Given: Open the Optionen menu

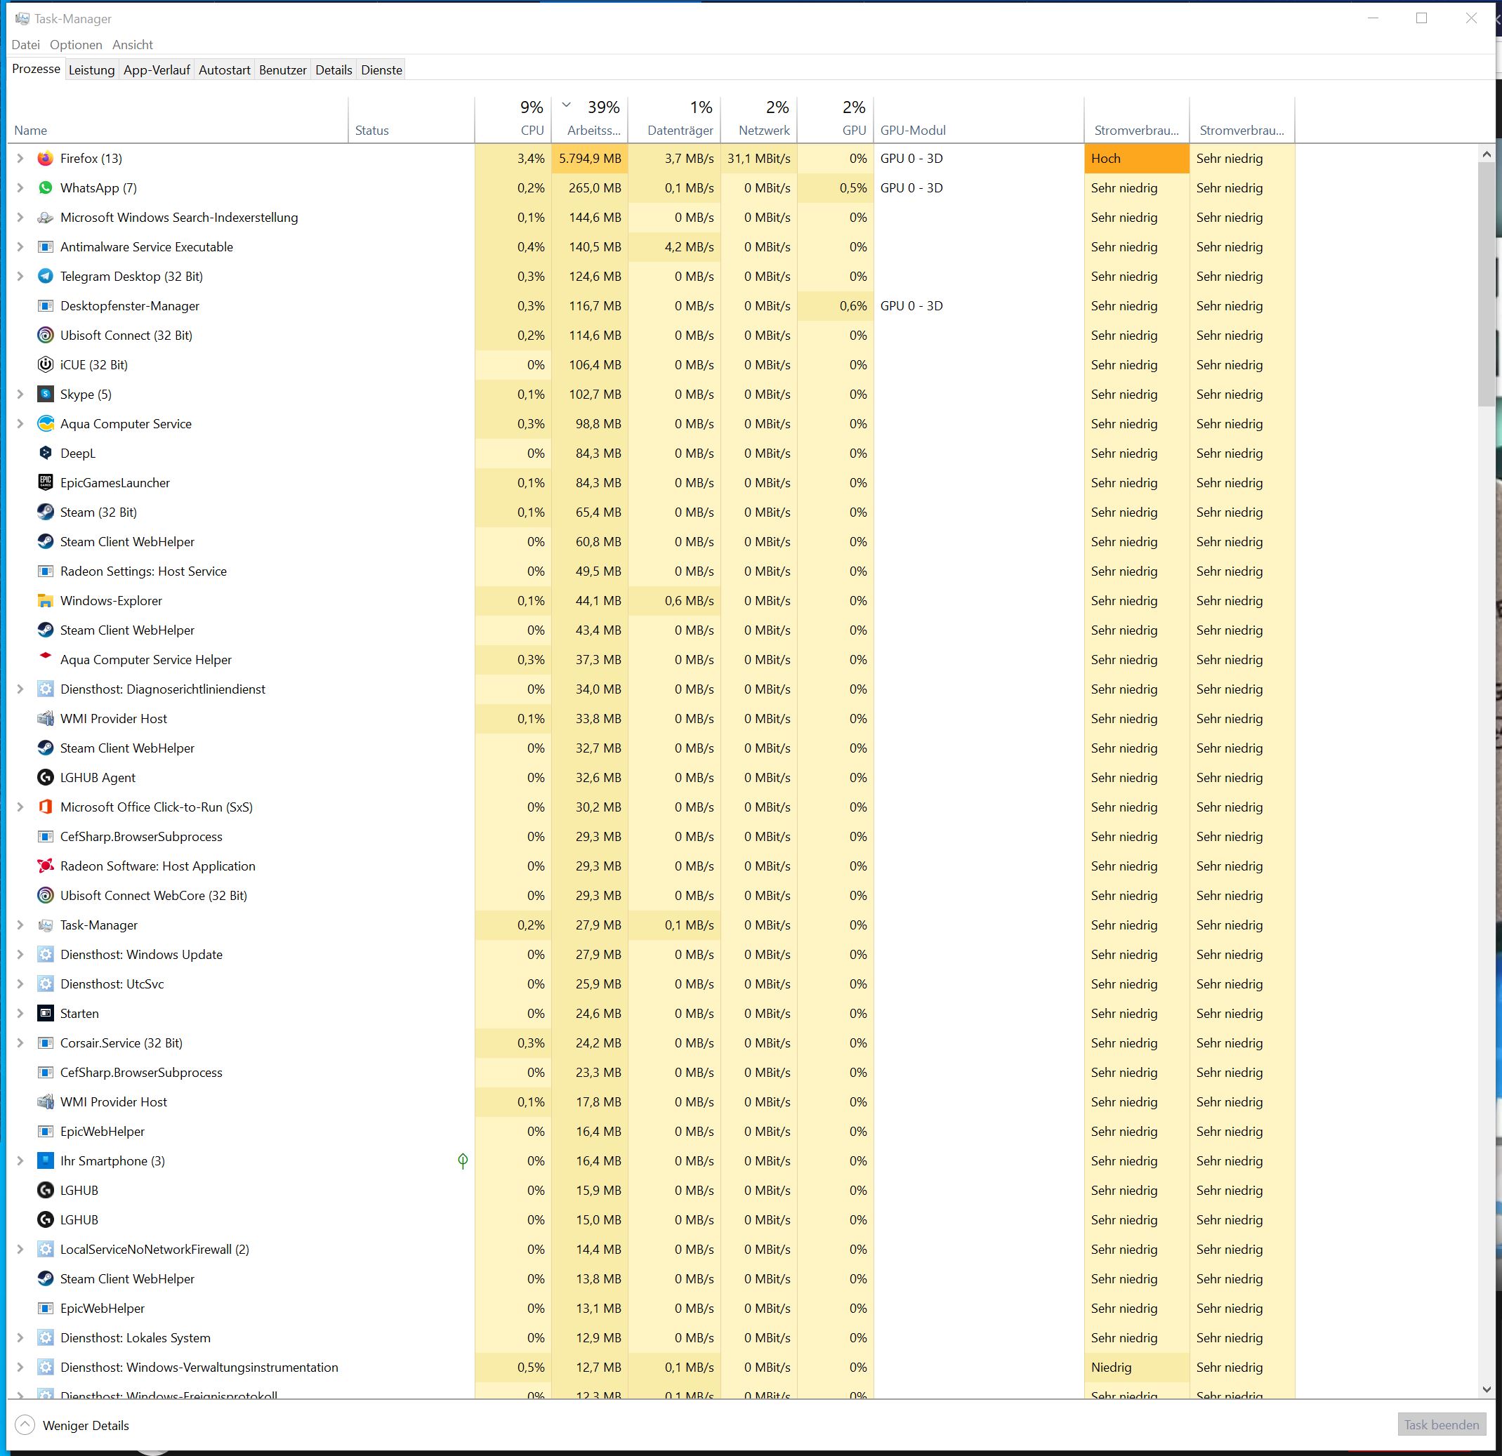Looking at the screenshot, I should click(x=76, y=44).
